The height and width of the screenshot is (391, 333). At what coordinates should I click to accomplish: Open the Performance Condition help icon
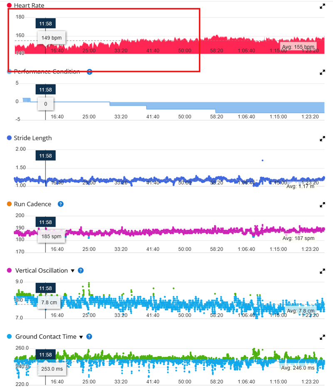(x=89, y=72)
